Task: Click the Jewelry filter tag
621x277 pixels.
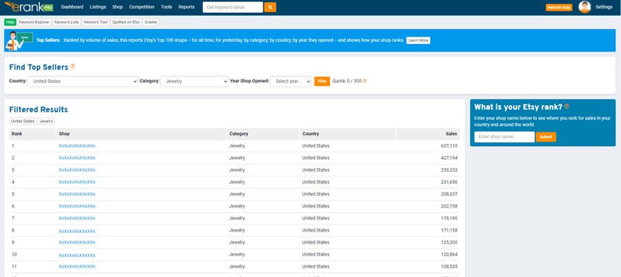Action: click(x=46, y=121)
